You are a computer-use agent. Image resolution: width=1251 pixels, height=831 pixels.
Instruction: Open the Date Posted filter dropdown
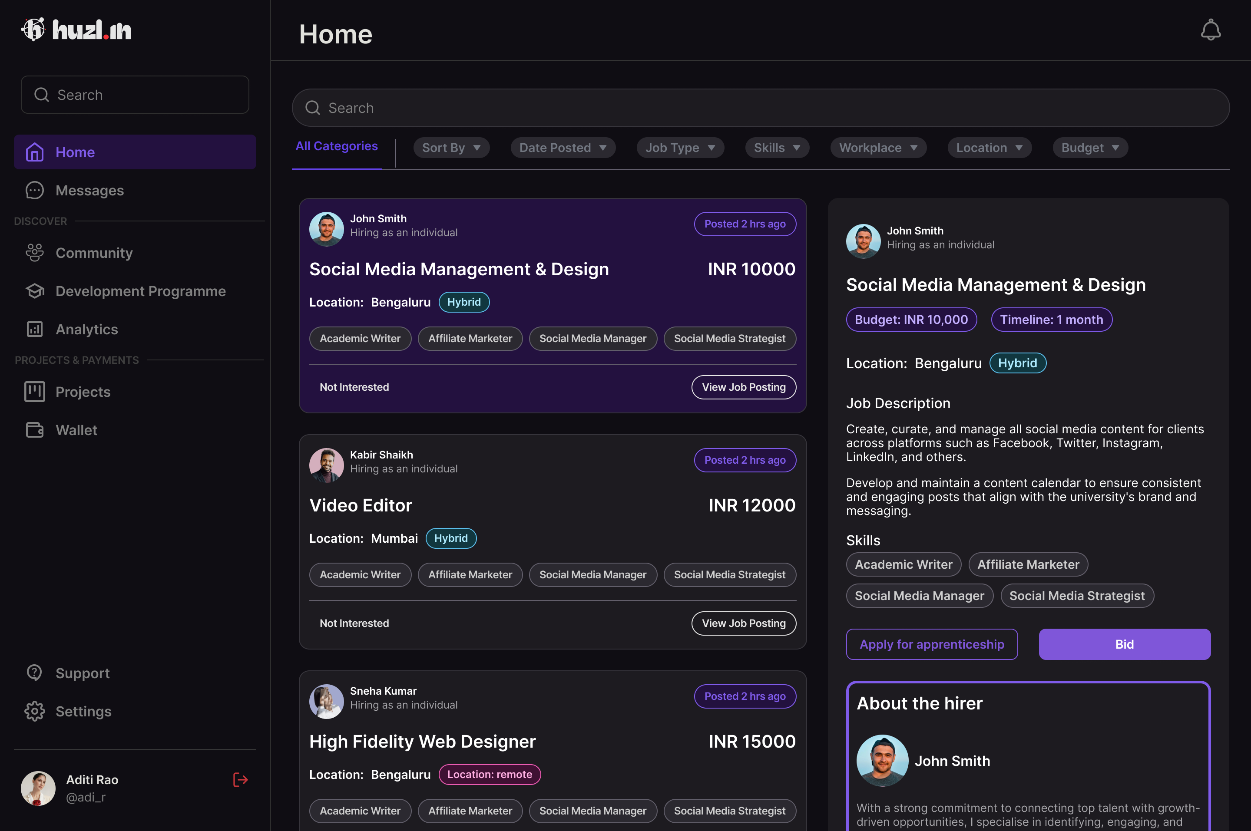pos(563,148)
